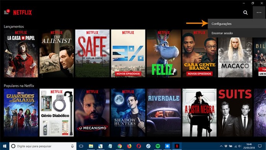Screen dimensions: 266x150
Task: Click the Lançamentos row heading
Action: point(14,26)
